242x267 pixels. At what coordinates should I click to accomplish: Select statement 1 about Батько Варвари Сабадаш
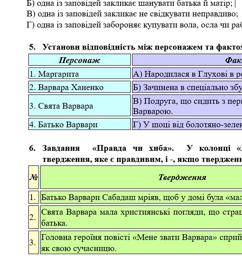(x=141, y=197)
